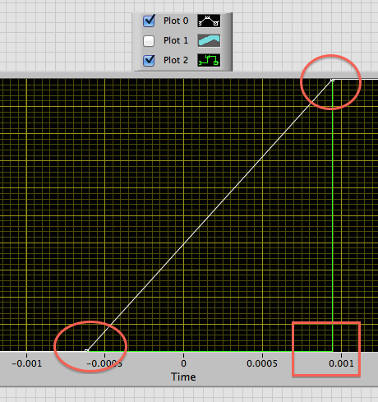Screen dimensions: 378x402
Task: Open the Plot 0 line style icon
Action: (x=209, y=21)
